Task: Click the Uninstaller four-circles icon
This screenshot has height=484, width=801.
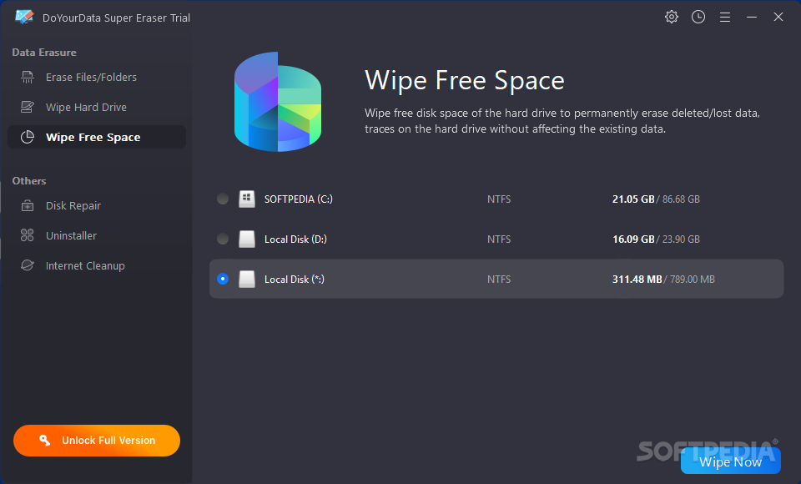Action: pos(27,235)
